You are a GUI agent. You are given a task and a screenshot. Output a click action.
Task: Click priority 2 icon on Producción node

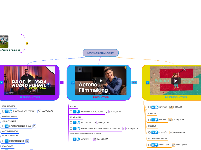pos(73,82)
